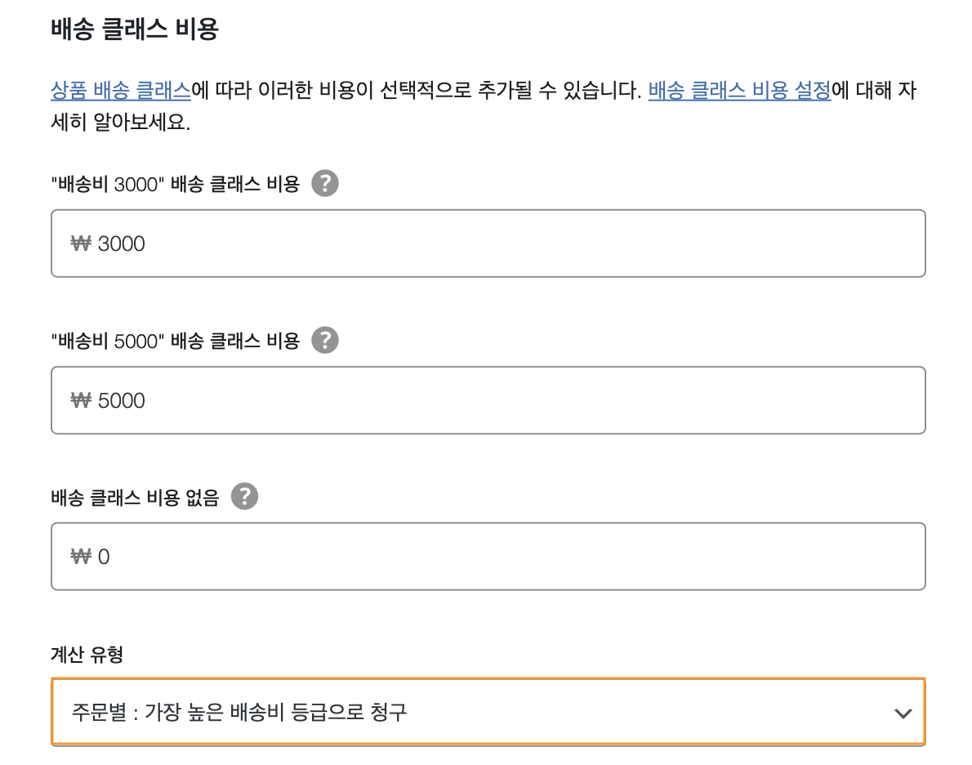Focus the no-shipping-class cost input showing 0
The height and width of the screenshot is (765, 972).
click(x=488, y=557)
